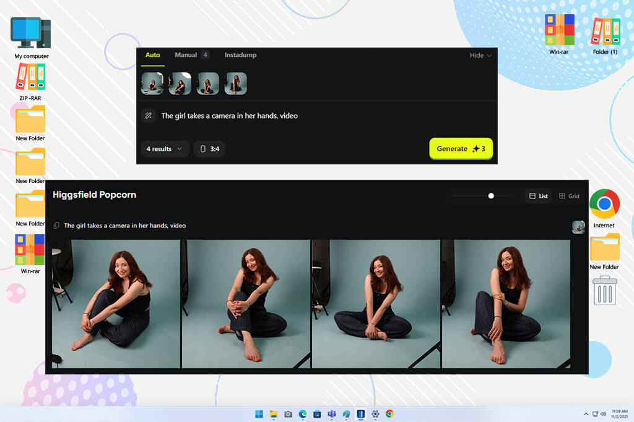This screenshot has width=634, height=422.
Task: Open the New Folder below the Internet icon
Action: click(604, 251)
